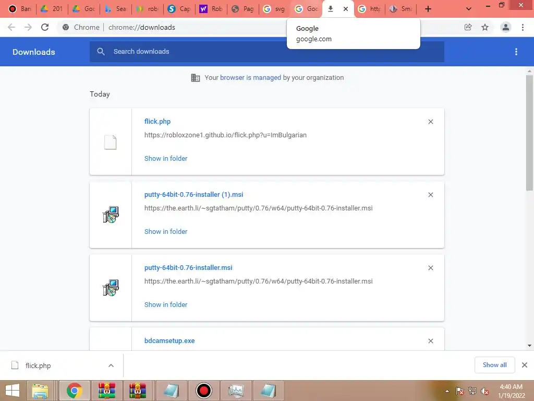This screenshot has width=534, height=401.
Task: Expand the flick.php download shelf options
Action: [x=111, y=365]
